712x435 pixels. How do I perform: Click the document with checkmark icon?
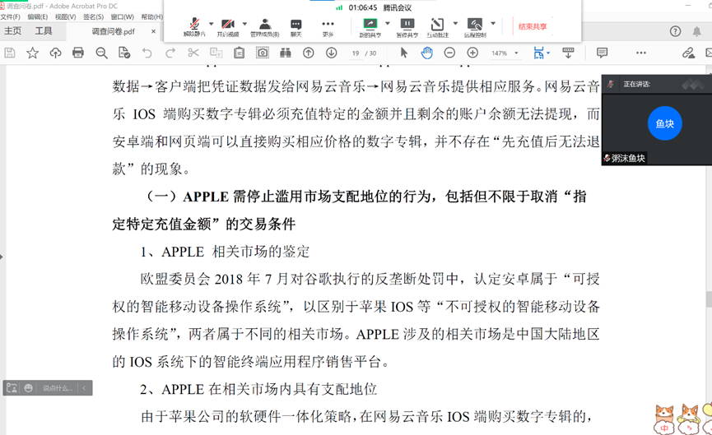click(124, 53)
